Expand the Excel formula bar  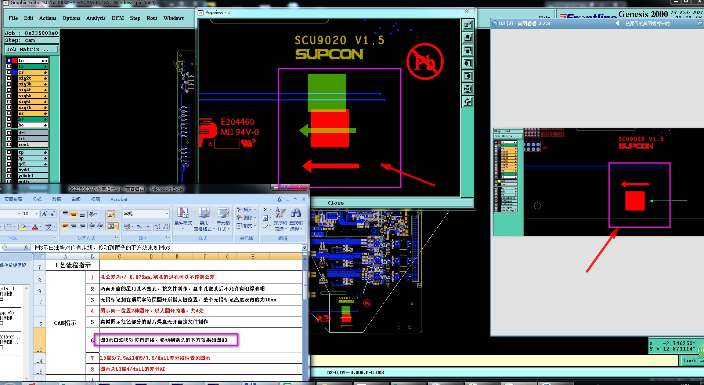(x=304, y=247)
